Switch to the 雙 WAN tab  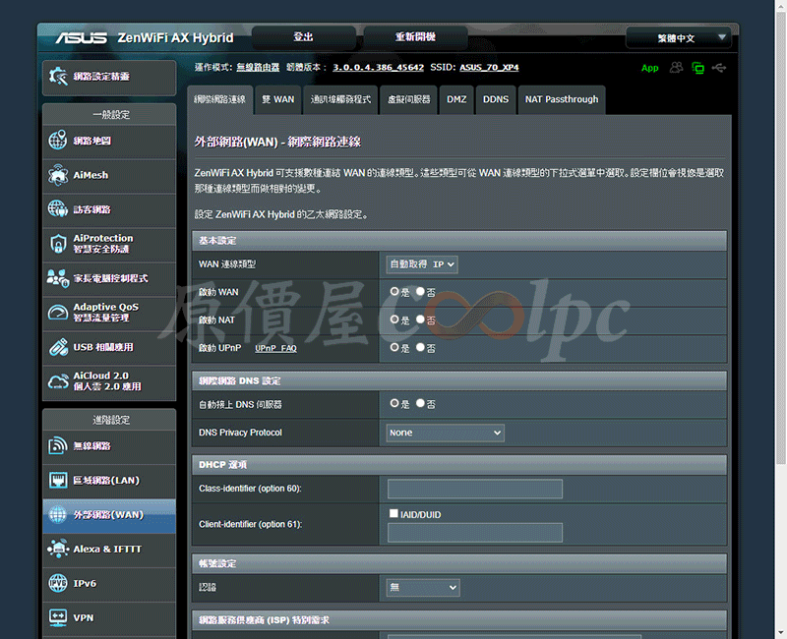(278, 100)
